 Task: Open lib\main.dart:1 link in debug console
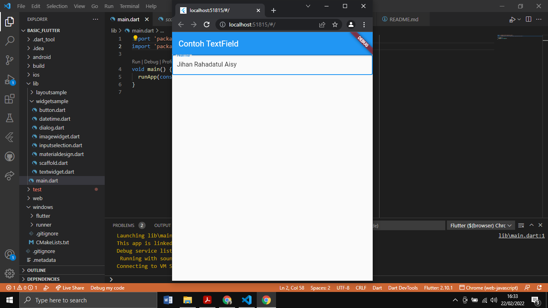point(522,235)
